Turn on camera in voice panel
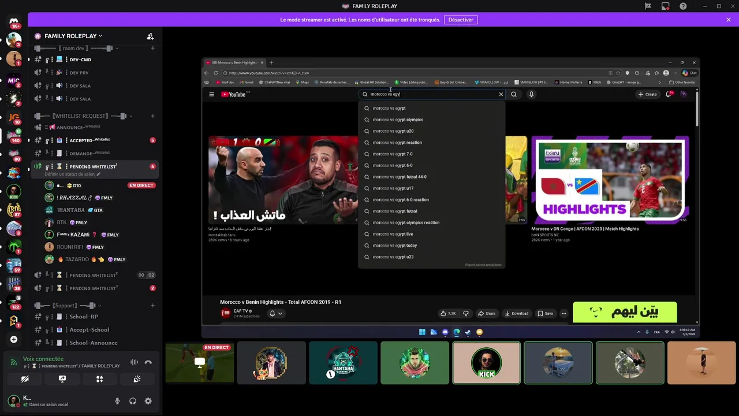Screen dimensions: 739x416 tap(25, 379)
